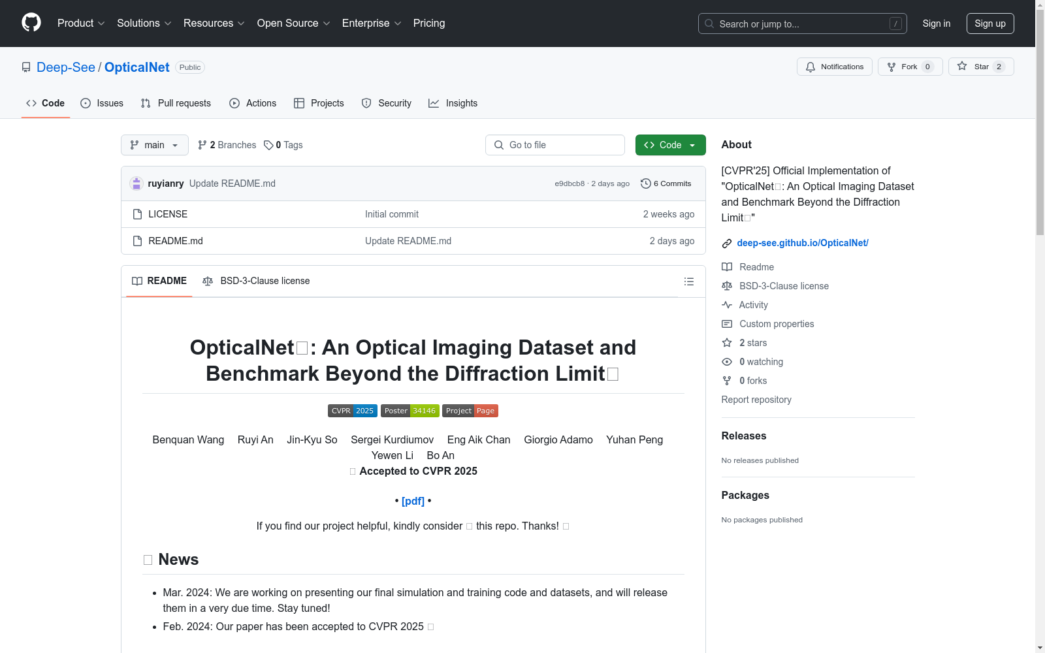Open the Packages heading link
1045x653 pixels.
coord(745,495)
